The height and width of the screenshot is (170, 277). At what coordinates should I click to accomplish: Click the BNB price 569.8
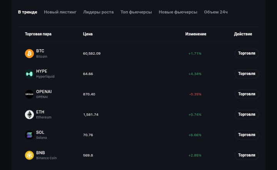click(x=88, y=155)
